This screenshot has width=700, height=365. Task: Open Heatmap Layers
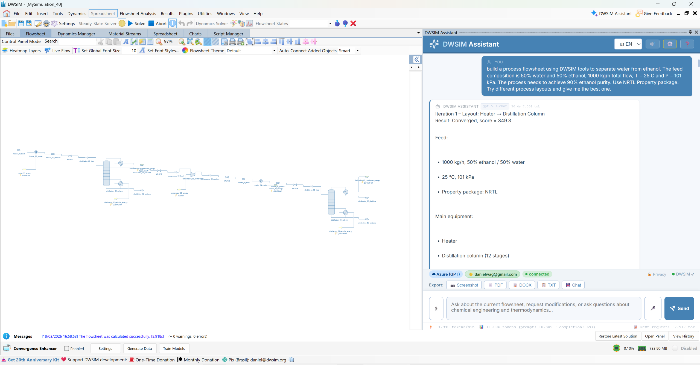(21, 50)
